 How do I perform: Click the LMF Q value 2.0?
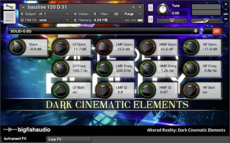click(x=120, y=92)
